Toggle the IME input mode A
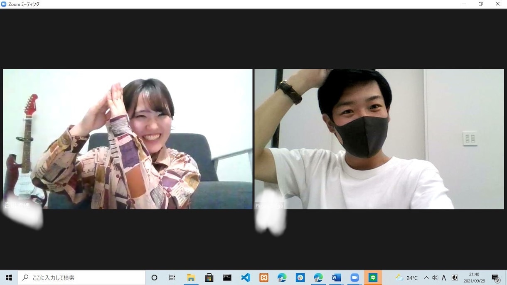 [444, 278]
